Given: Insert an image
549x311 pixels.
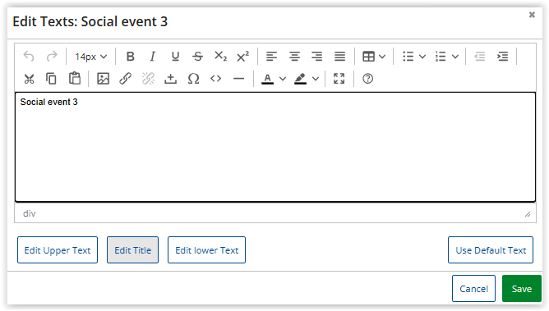Looking at the screenshot, I should point(103,79).
